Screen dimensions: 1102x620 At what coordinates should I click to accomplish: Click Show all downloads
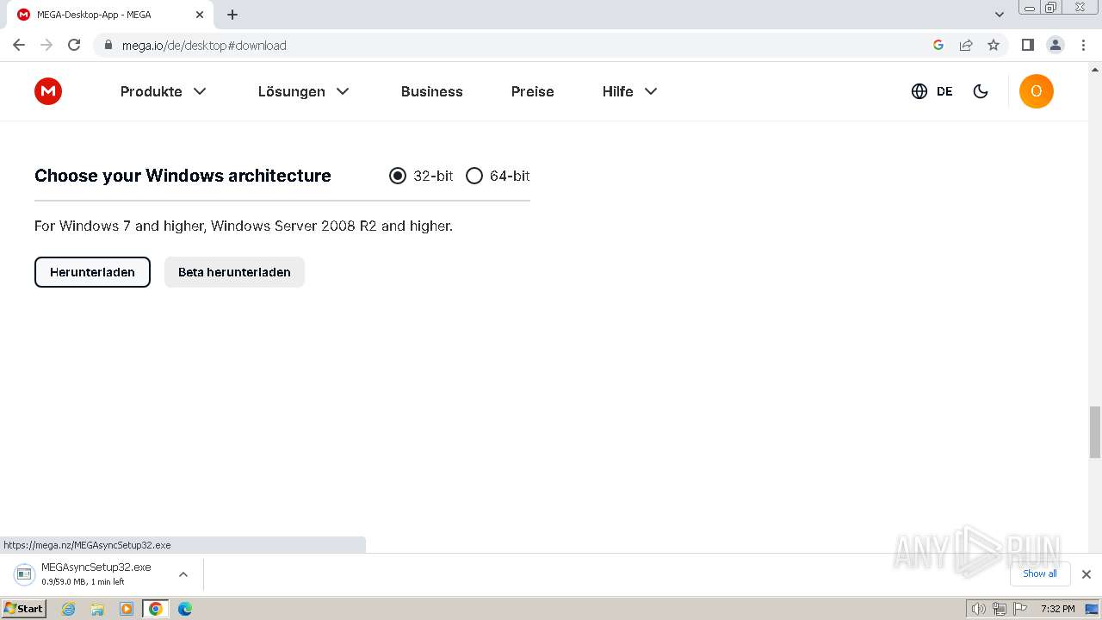coord(1040,573)
